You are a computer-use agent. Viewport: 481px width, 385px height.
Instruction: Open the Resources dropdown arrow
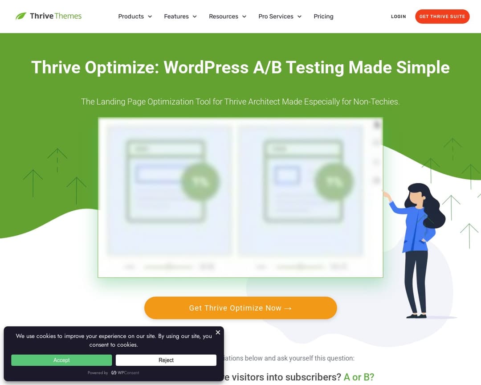(244, 16)
